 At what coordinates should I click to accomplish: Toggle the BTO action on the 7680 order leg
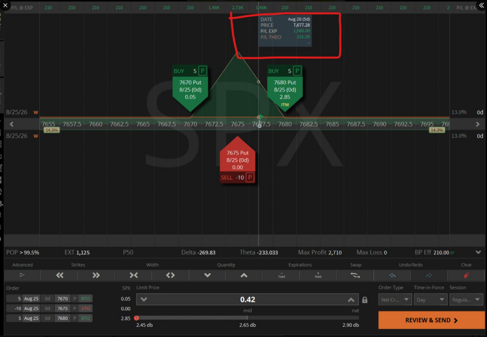[85, 318]
